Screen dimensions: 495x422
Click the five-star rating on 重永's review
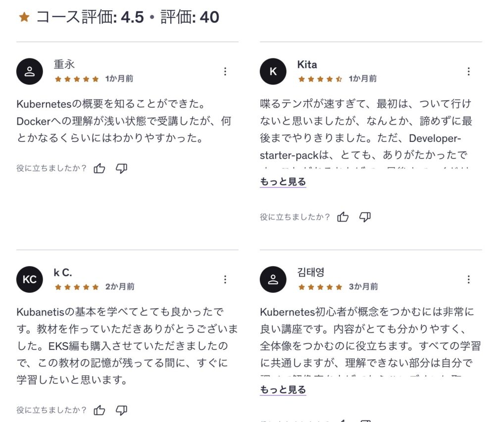tap(77, 79)
